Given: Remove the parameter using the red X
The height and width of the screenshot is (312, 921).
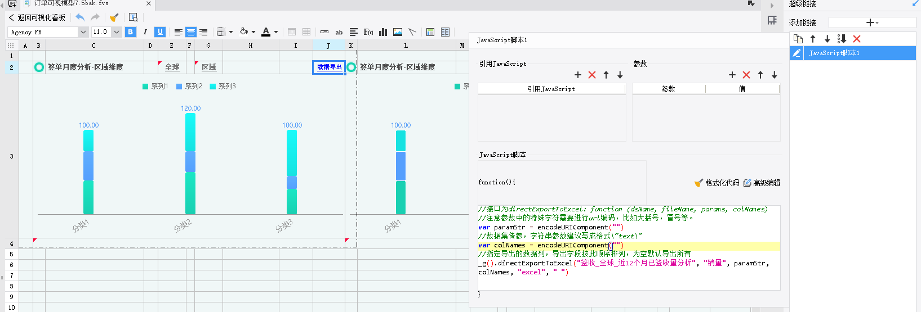Looking at the screenshot, I should [746, 75].
